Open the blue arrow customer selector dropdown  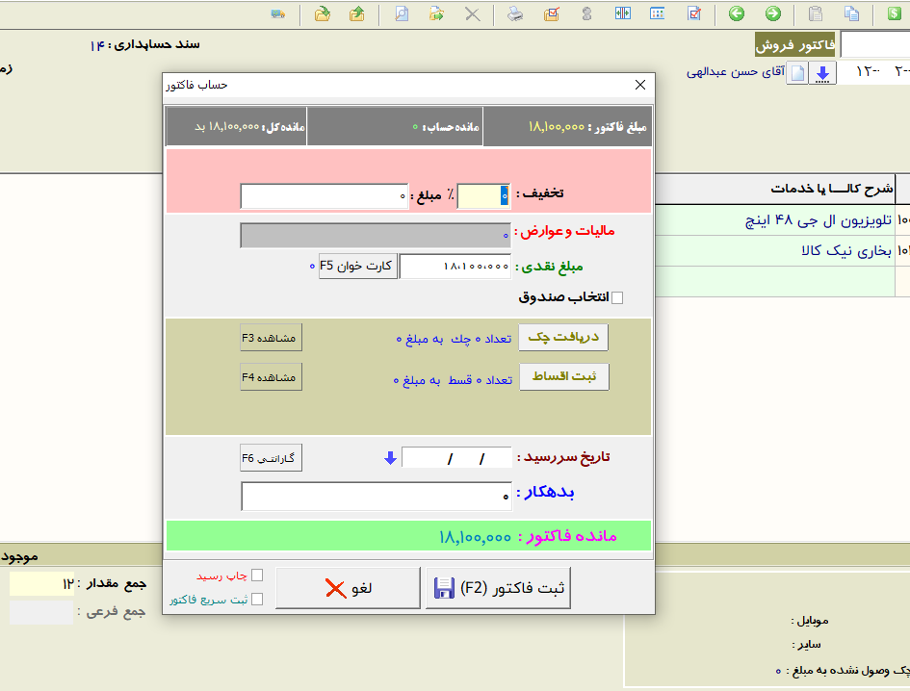[x=822, y=73]
